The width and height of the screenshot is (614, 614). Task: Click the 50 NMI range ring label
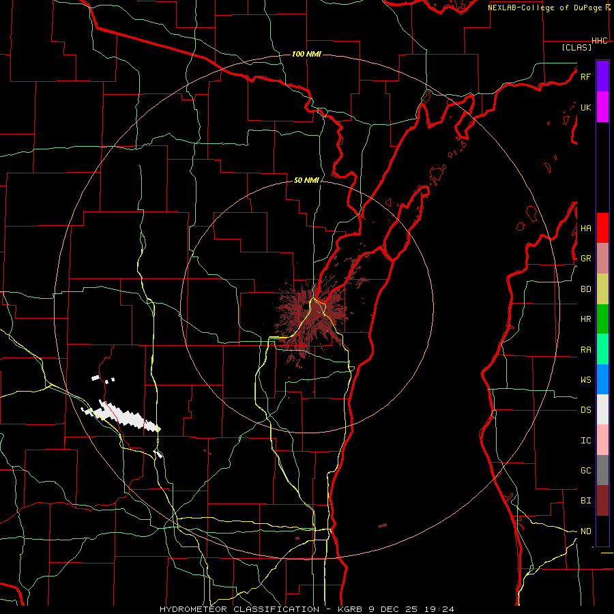click(306, 180)
